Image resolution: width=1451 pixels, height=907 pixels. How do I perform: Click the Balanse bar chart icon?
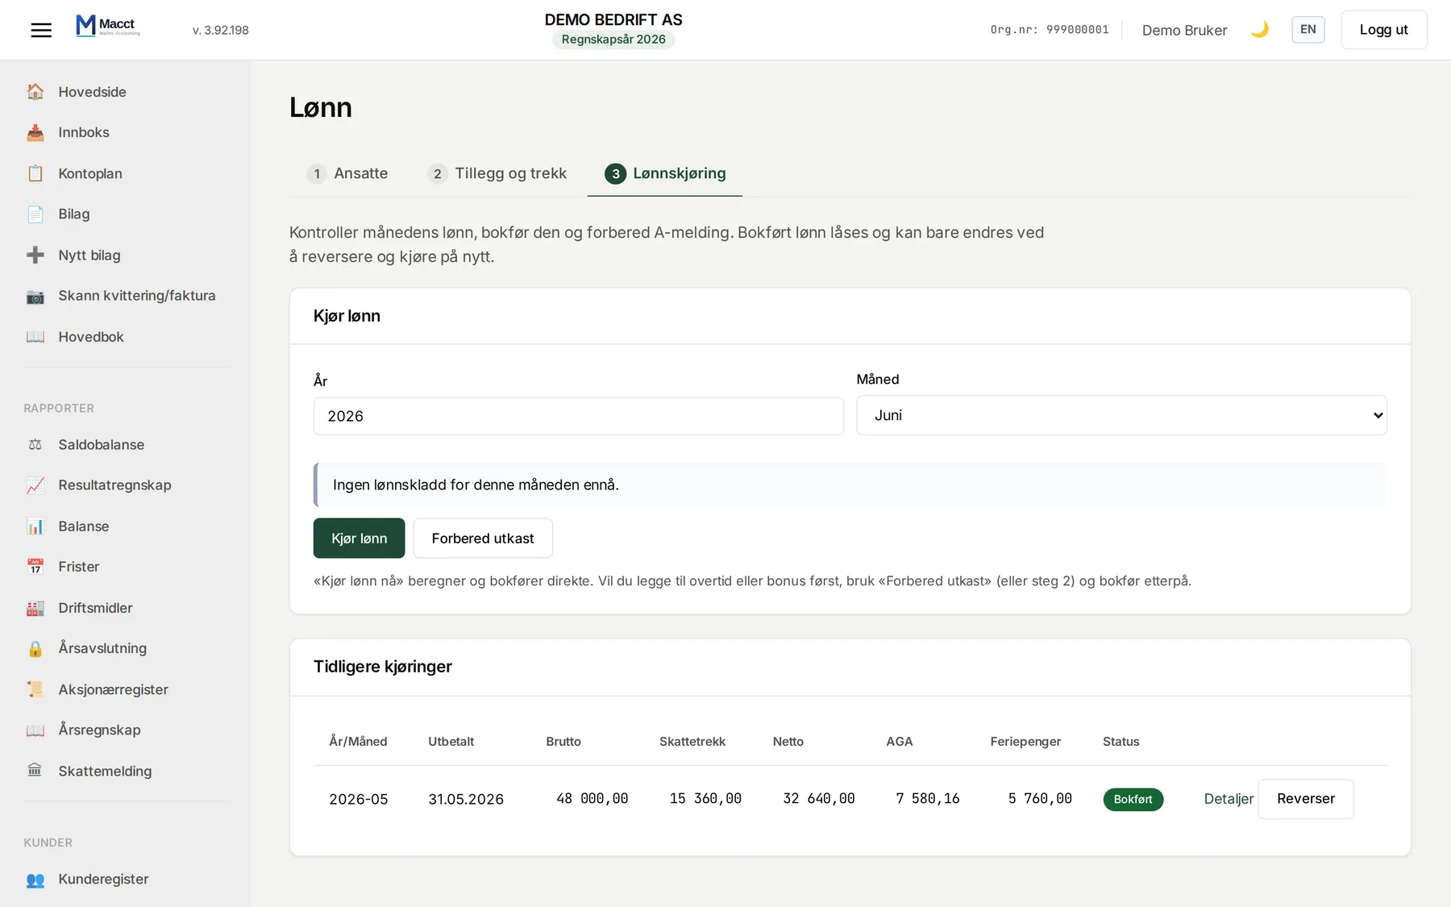[x=35, y=526]
